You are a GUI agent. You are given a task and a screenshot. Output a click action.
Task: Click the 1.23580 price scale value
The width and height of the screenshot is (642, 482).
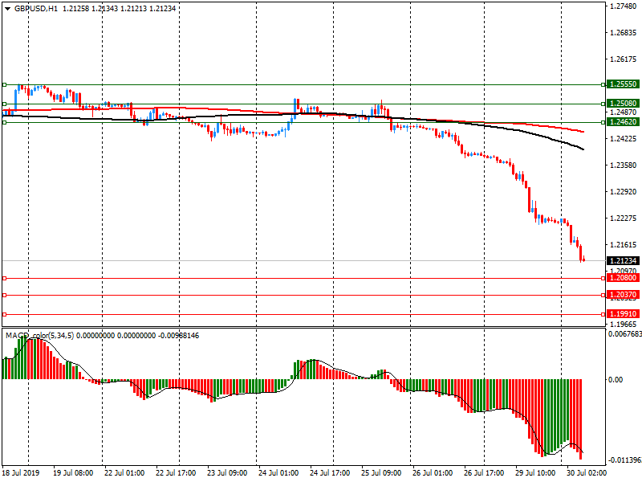click(x=624, y=165)
